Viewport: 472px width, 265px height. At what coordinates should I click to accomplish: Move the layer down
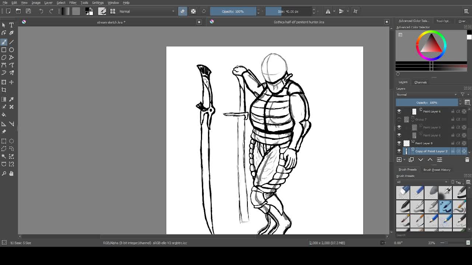tap(421, 160)
